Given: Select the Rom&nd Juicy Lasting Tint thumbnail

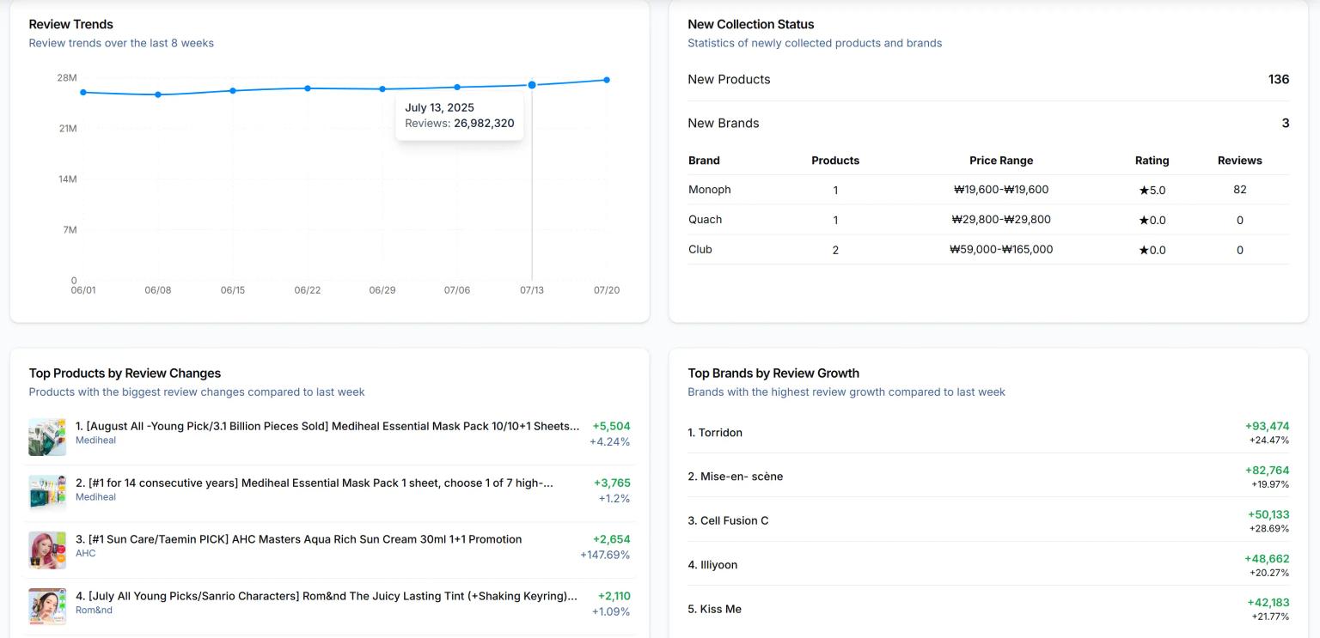Looking at the screenshot, I should (x=47, y=607).
